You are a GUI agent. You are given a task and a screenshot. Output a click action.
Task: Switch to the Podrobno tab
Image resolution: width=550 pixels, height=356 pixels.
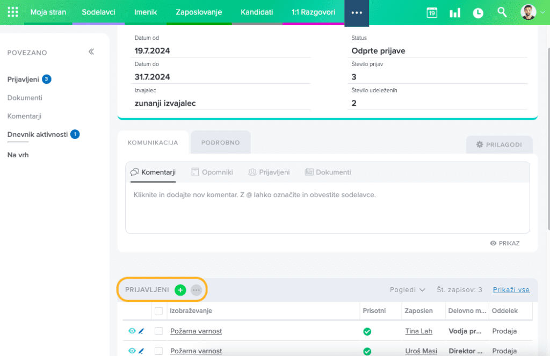point(220,143)
